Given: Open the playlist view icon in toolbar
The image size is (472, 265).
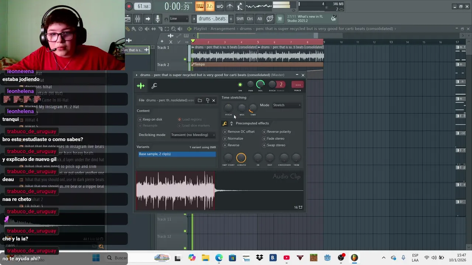Looking at the screenshot, I should click(128, 19).
